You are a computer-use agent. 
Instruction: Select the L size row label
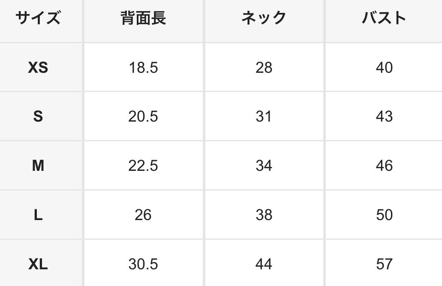pyautogui.click(x=38, y=215)
